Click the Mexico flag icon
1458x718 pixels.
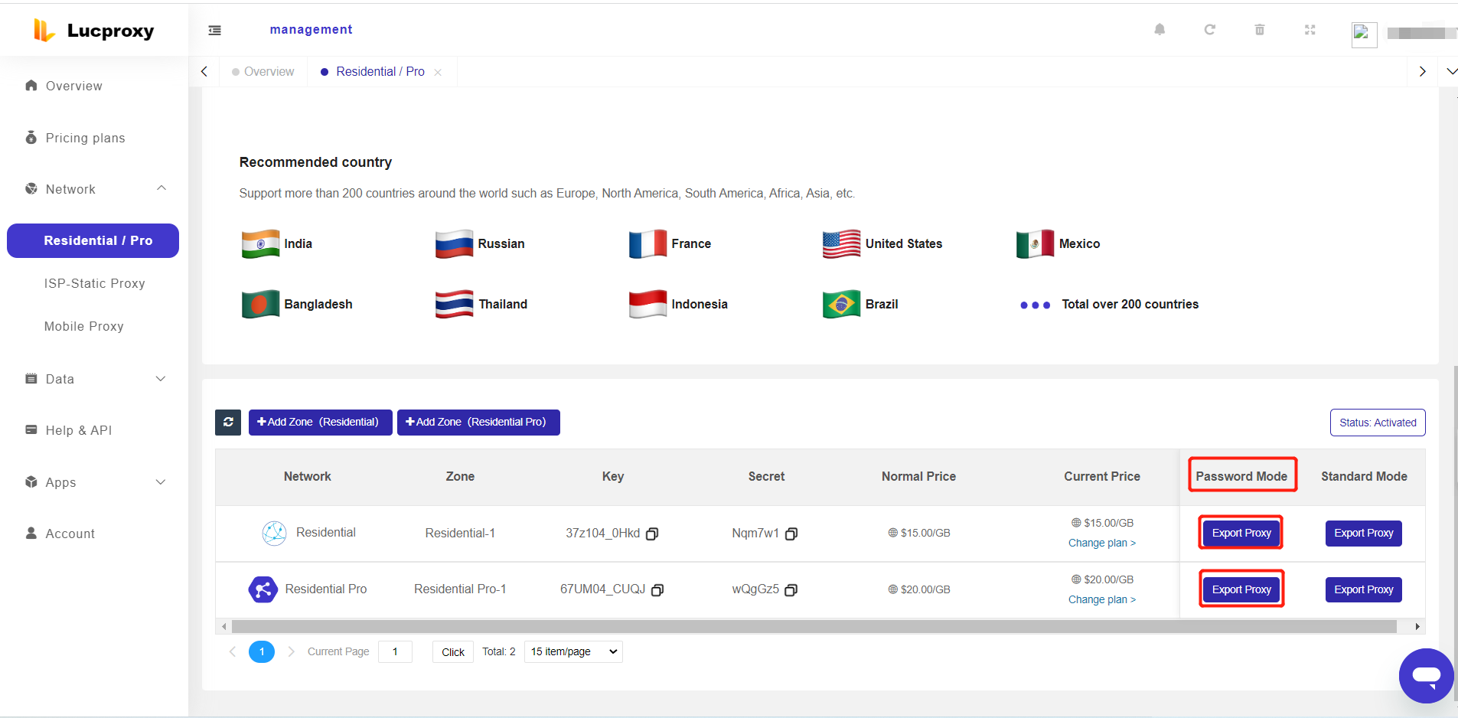click(x=1035, y=244)
